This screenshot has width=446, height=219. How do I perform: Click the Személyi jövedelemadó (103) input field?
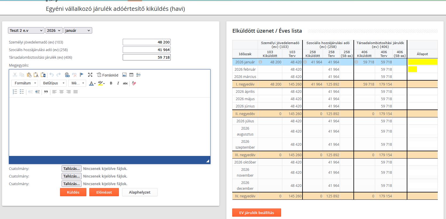coord(146,42)
